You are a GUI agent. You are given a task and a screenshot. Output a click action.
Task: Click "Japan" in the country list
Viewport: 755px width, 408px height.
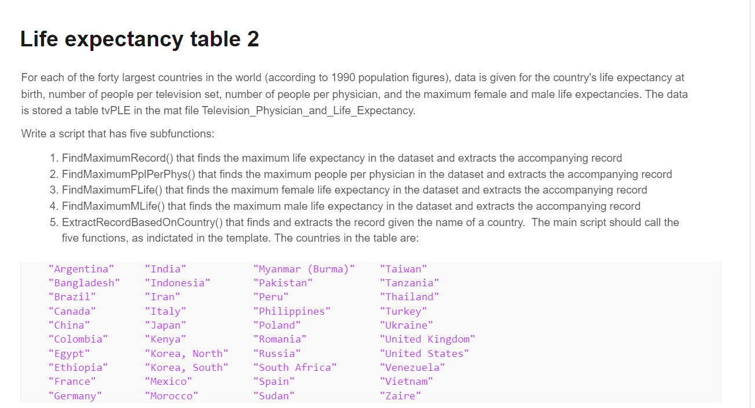(x=166, y=325)
